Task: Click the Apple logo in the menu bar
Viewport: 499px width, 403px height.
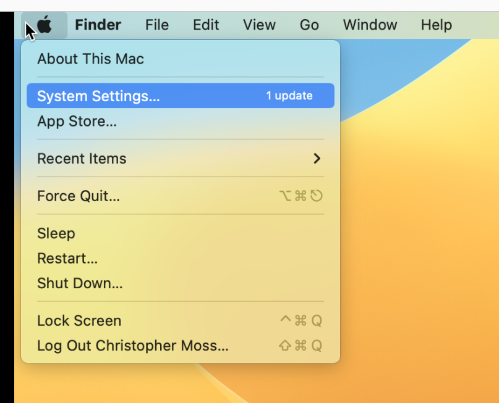Action: 44,25
